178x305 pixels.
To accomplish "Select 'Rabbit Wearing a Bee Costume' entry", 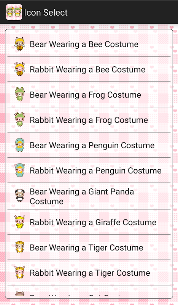I will (x=89, y=69).
